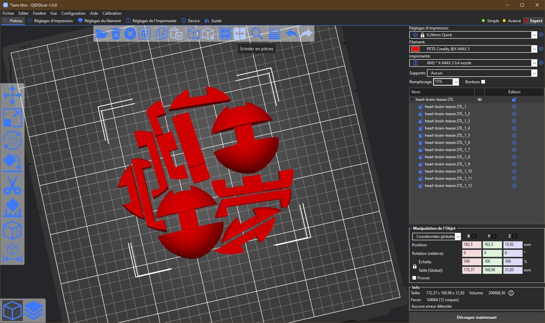Tick the Pouces checkbox

coord(414,278)
